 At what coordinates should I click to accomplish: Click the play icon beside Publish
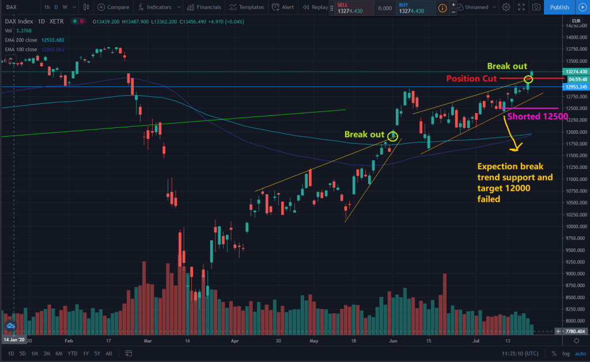click(581, 7)
